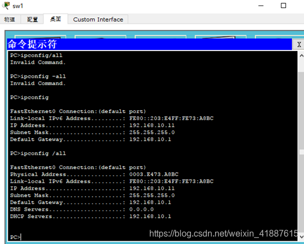Click the scrollbar down arrow
Image resolution: width=304 pixels, height=244 pixels.
pyautogui.click(x=301, y=236)
